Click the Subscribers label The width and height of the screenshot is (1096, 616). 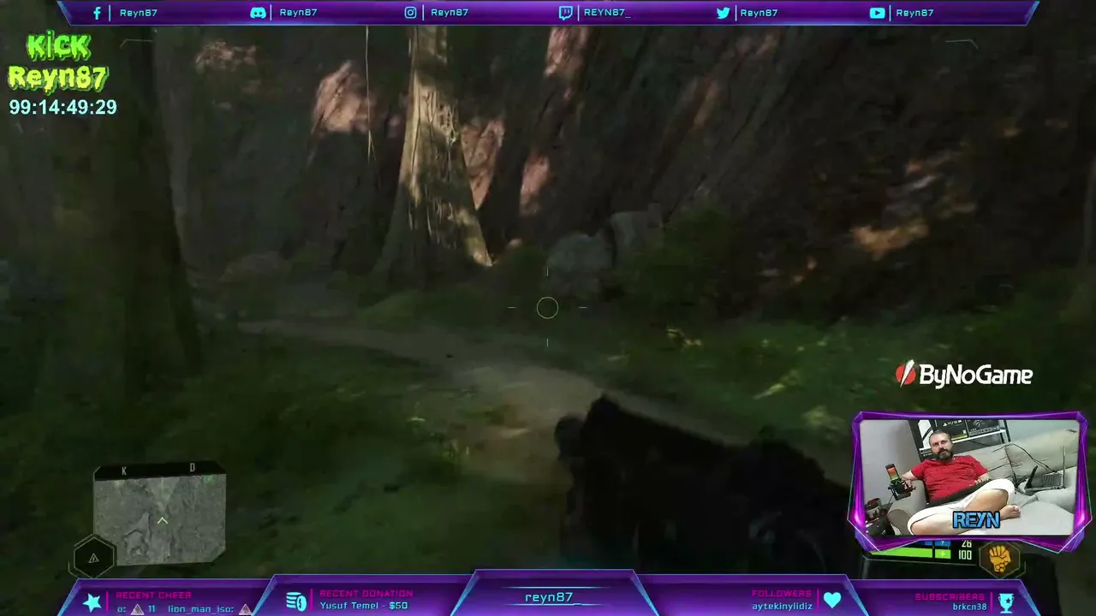click(x=950, y=597)
